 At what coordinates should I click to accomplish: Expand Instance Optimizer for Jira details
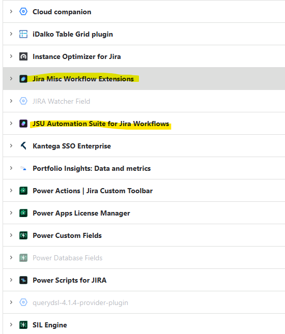(11, 56)
